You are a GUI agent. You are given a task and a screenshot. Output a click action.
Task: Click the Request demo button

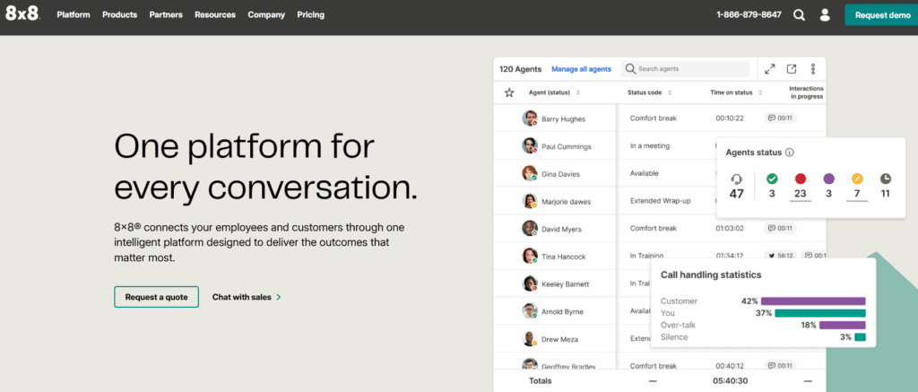coord(881,15)
